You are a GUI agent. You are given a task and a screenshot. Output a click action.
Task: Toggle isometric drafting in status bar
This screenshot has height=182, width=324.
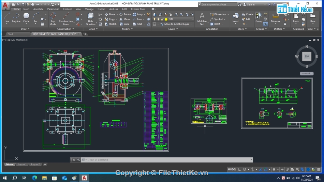pos(253,169)
